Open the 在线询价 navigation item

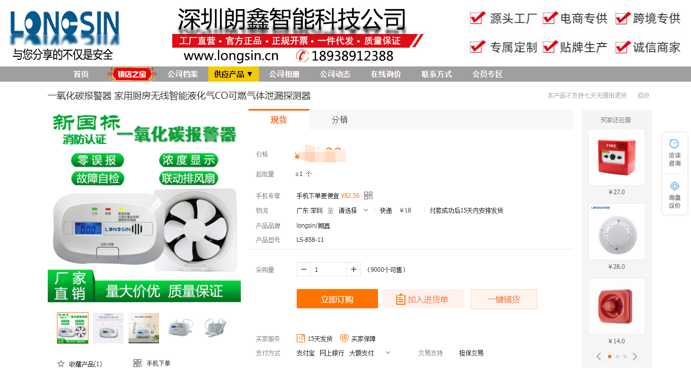386,74
